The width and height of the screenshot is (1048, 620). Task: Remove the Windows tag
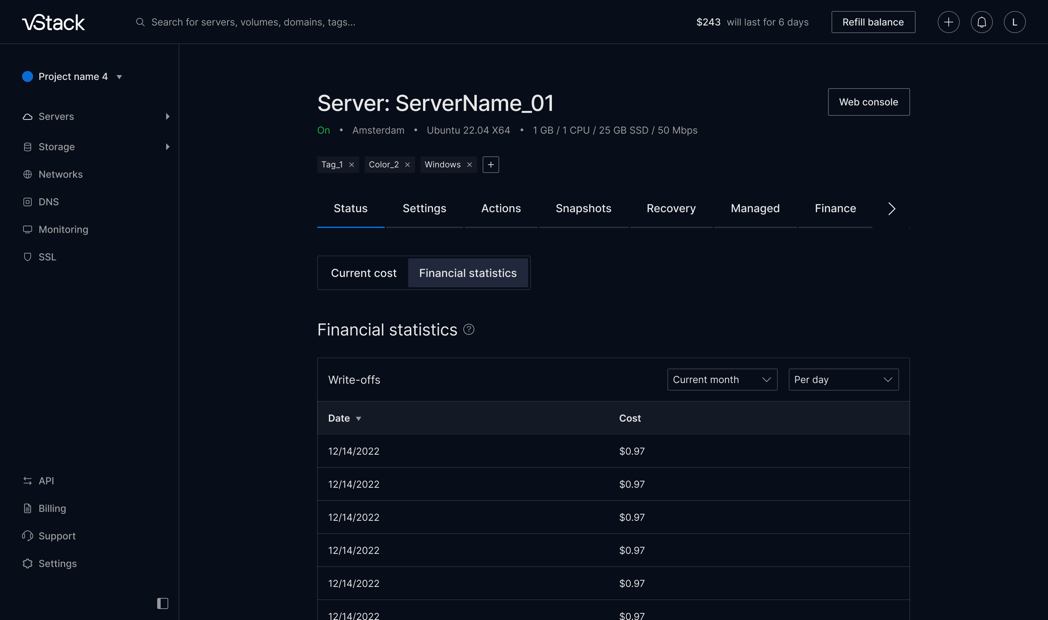tap(470, 165)
